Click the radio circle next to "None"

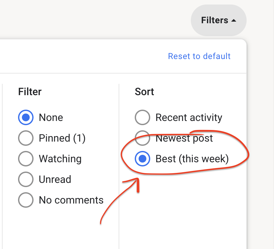[x=26, y=117]
